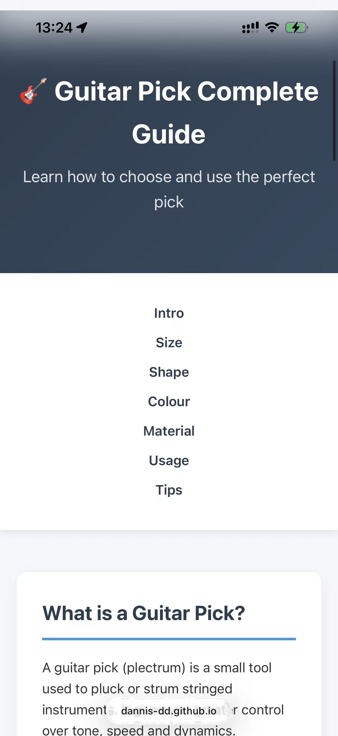
Task: Open the Material section
Action: 169,431
